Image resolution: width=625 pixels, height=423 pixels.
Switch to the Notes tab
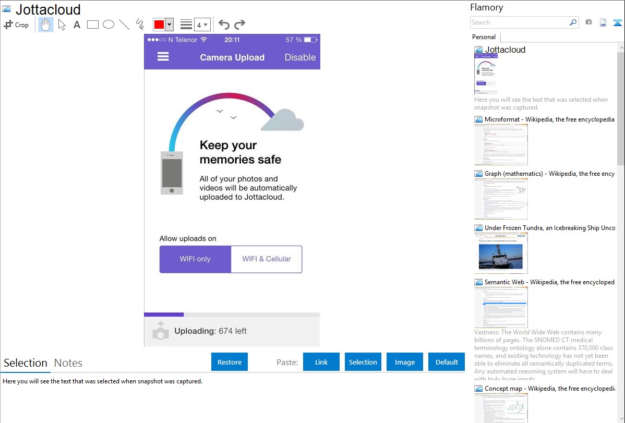coord(68,363)
